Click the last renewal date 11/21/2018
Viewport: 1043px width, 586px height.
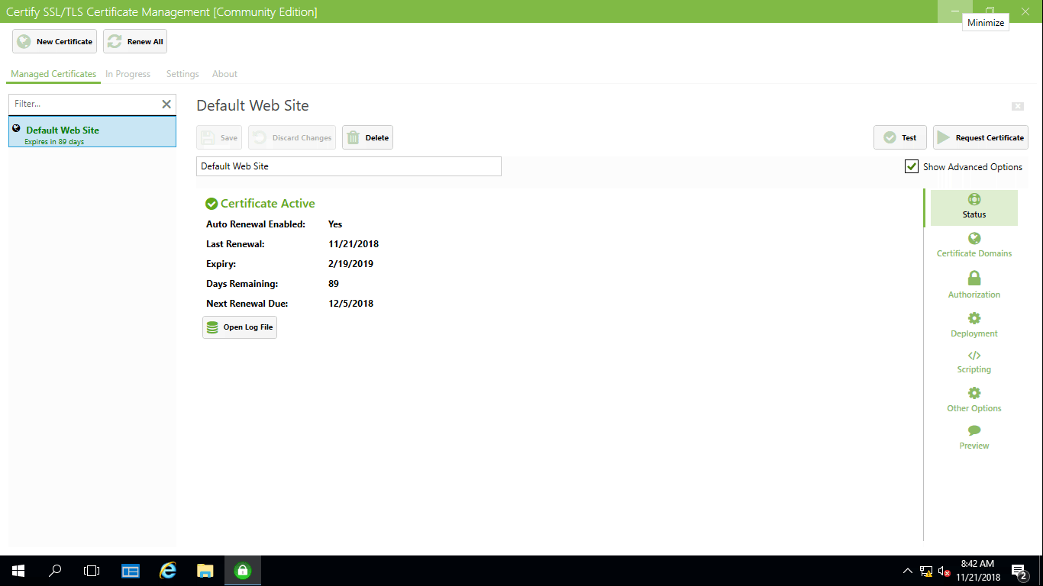point(354,244)
